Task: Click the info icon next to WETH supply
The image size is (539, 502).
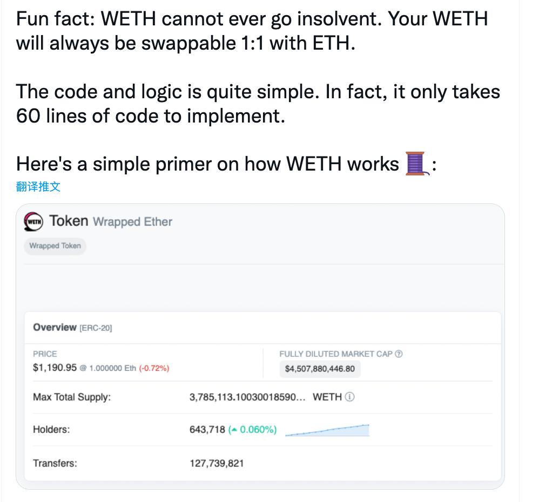Action: click(350, 397)
